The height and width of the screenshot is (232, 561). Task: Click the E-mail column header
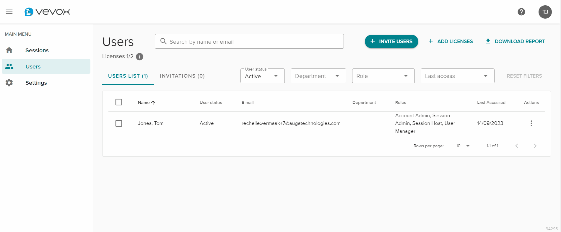point(248,103)
